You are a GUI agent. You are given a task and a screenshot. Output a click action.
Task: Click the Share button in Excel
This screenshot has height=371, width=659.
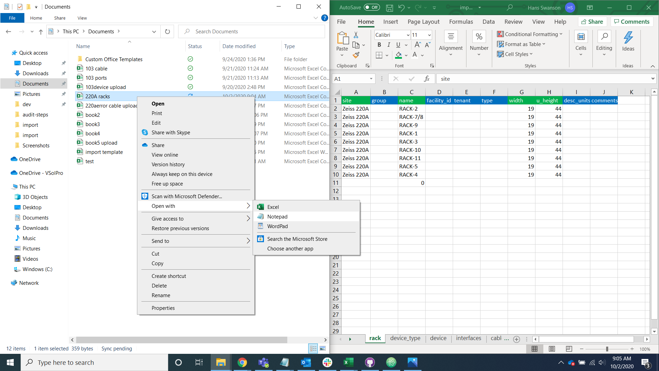(592, 22)
